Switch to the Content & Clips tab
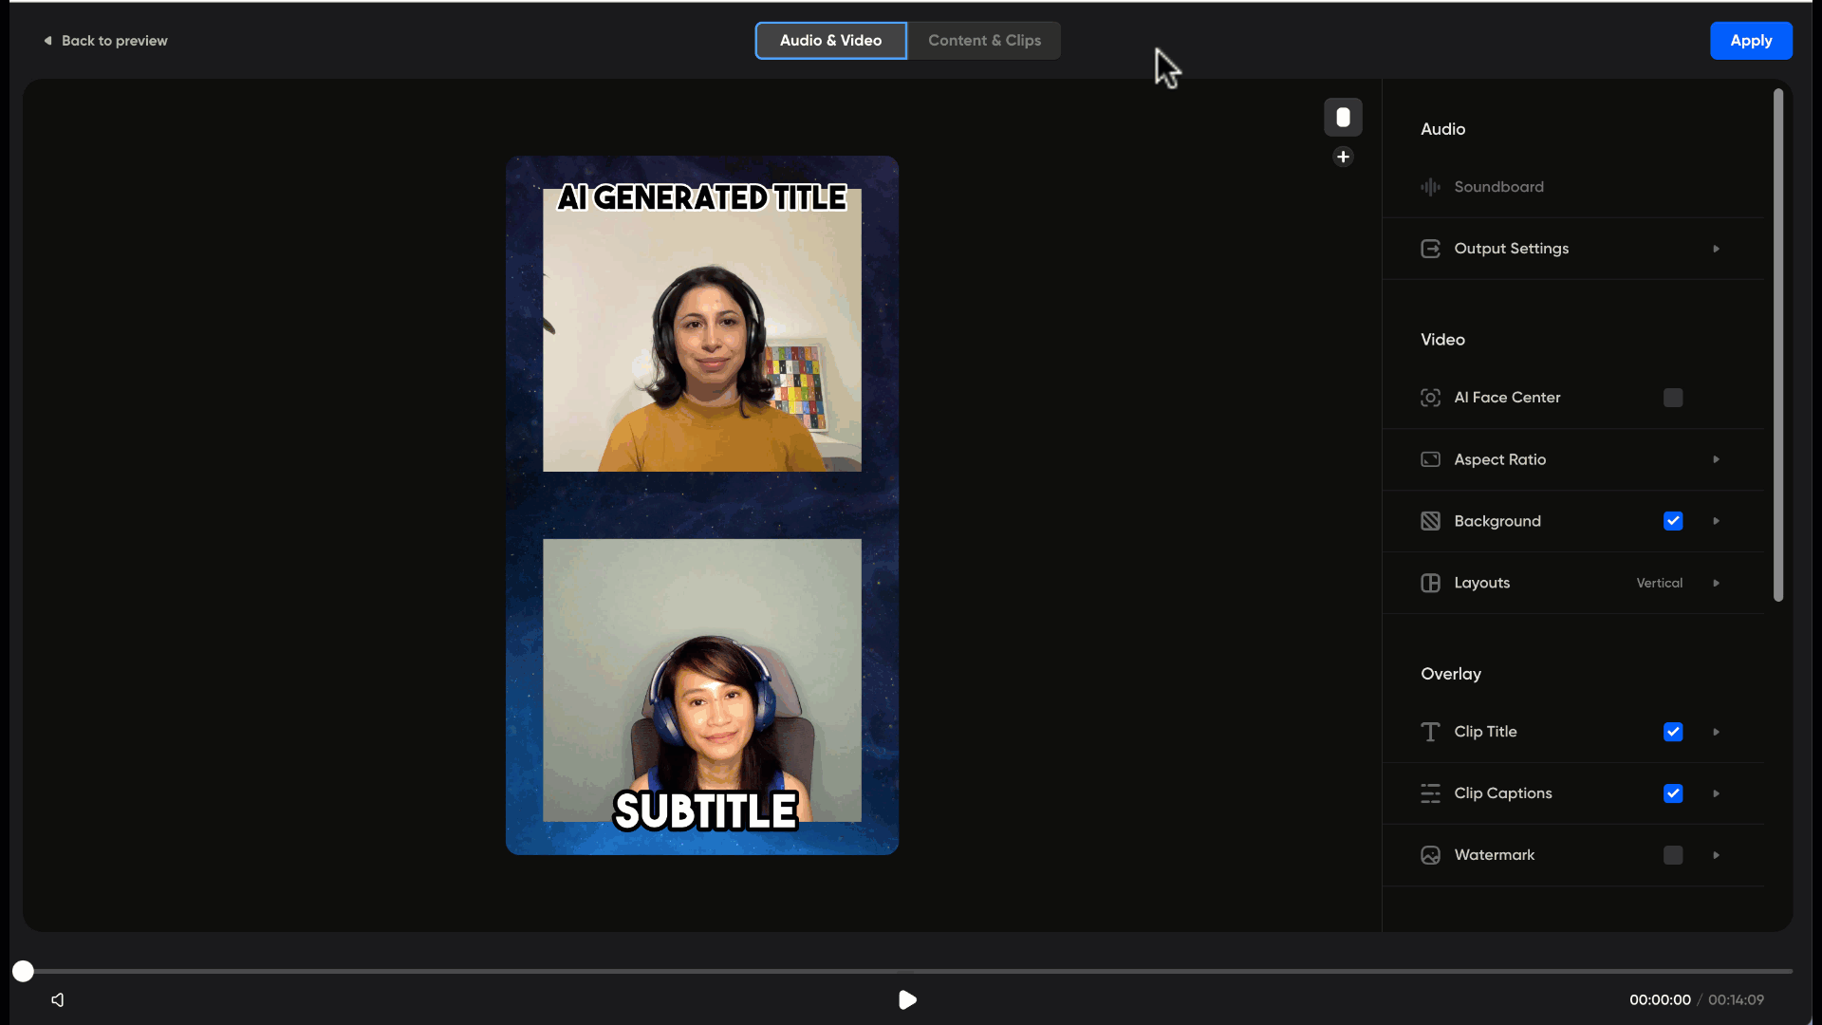The width and height of the screenshot is (1822, 1025). (984, 41)
